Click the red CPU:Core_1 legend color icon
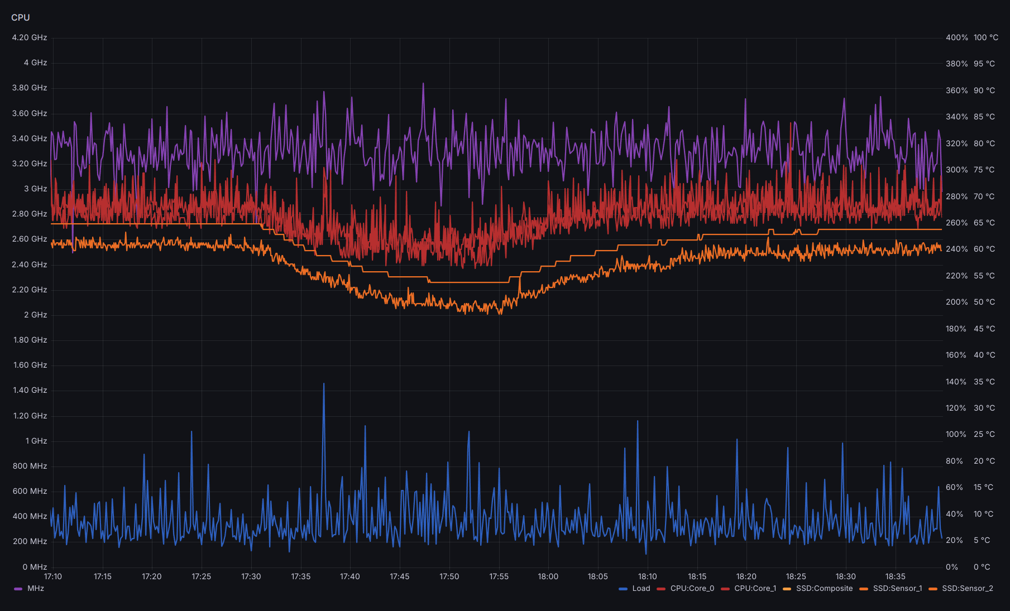1010x611 pixels. [x=725, y=589]
